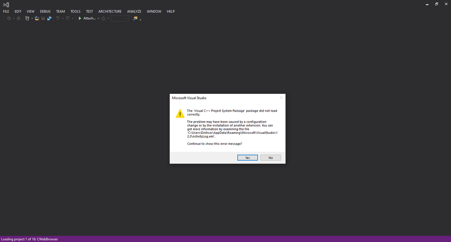The height and width of the screenshot is (242, 451).
Task: Click the Open File folder icon
Action: [x=37, y=18]
